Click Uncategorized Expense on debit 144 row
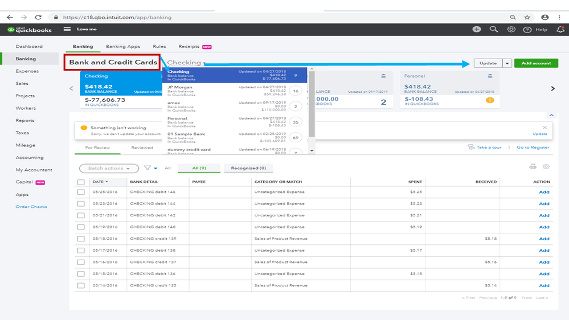This screenshot has height=320, width=569. [280, 204]
